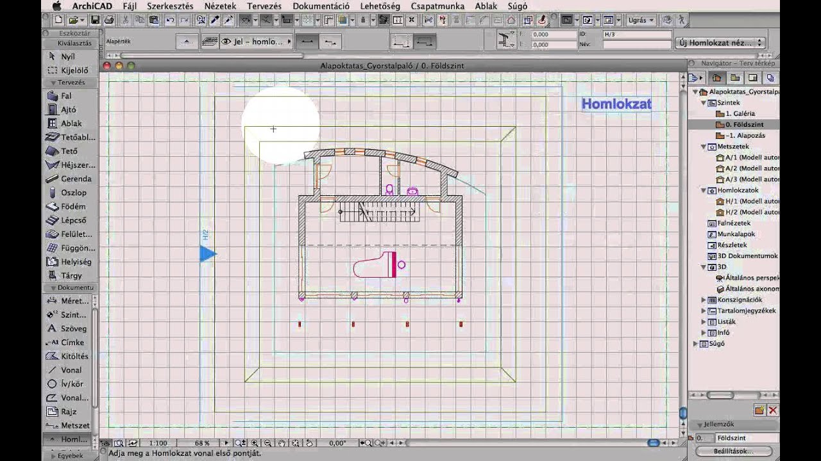The image size is (821, 461).
Task: Open the Fájl menu
Action: [x=130, y=6]
